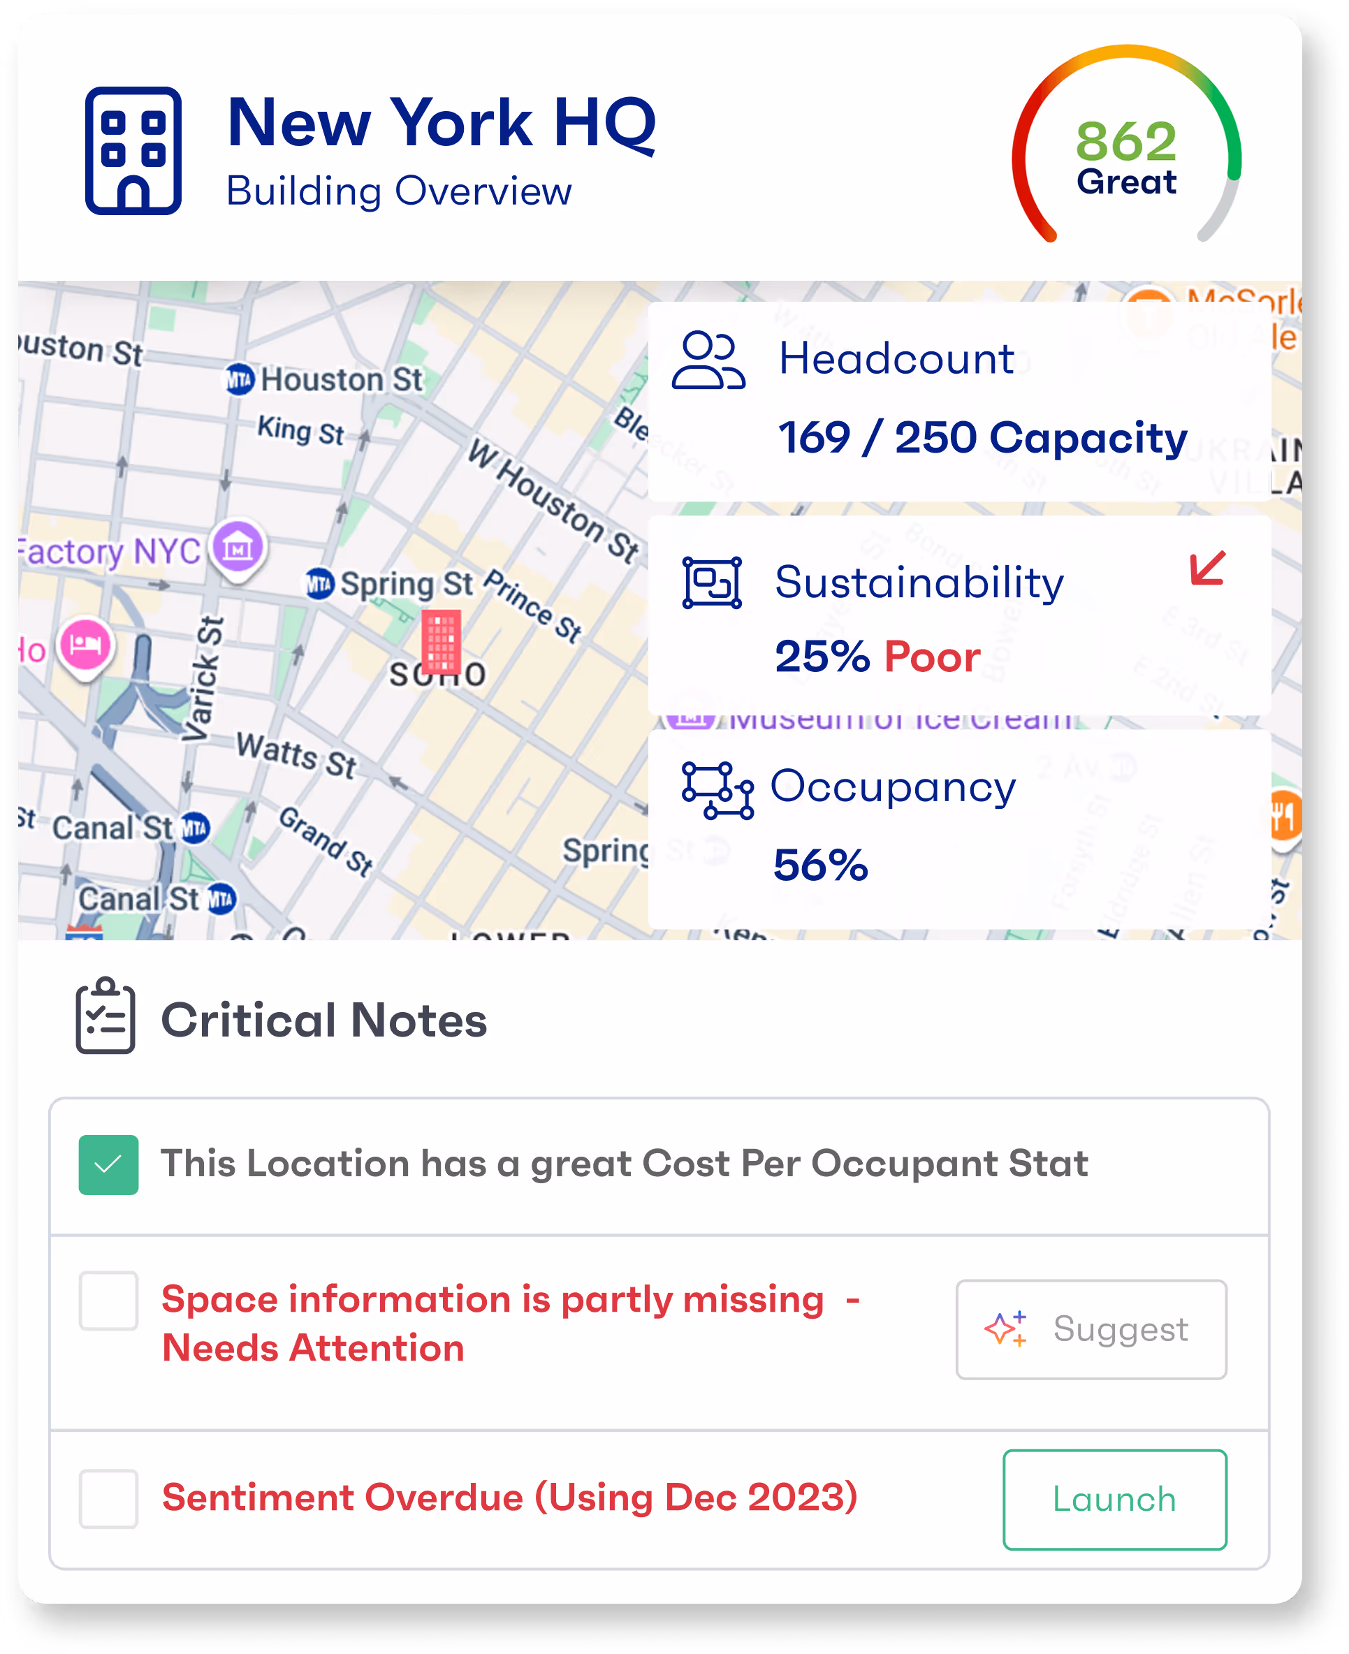The width and height of the screenshot is (1349, 1654).
Task: Click the Headcount people icon
Action: point(707,360)
